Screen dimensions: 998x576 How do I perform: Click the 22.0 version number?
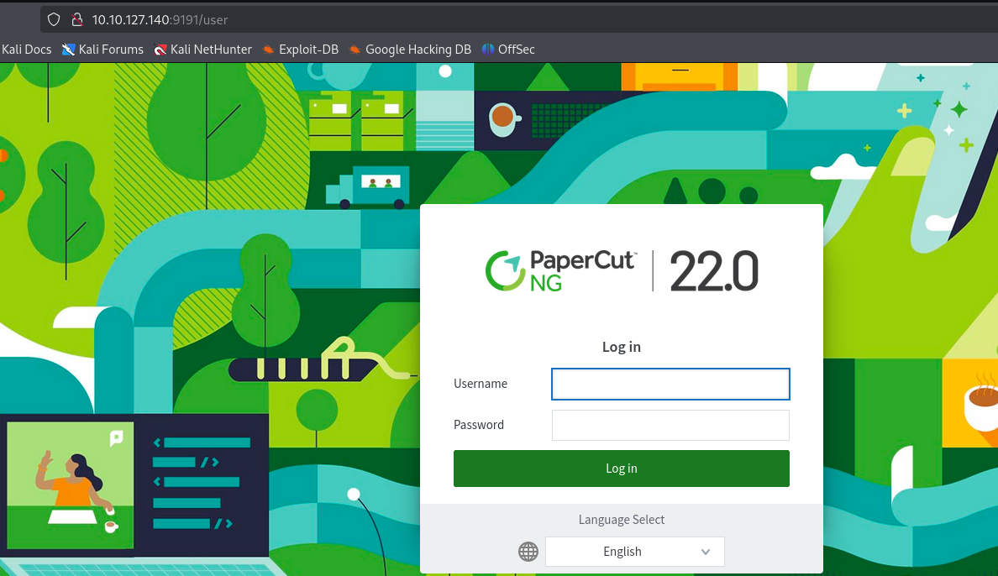coord(713,271)
